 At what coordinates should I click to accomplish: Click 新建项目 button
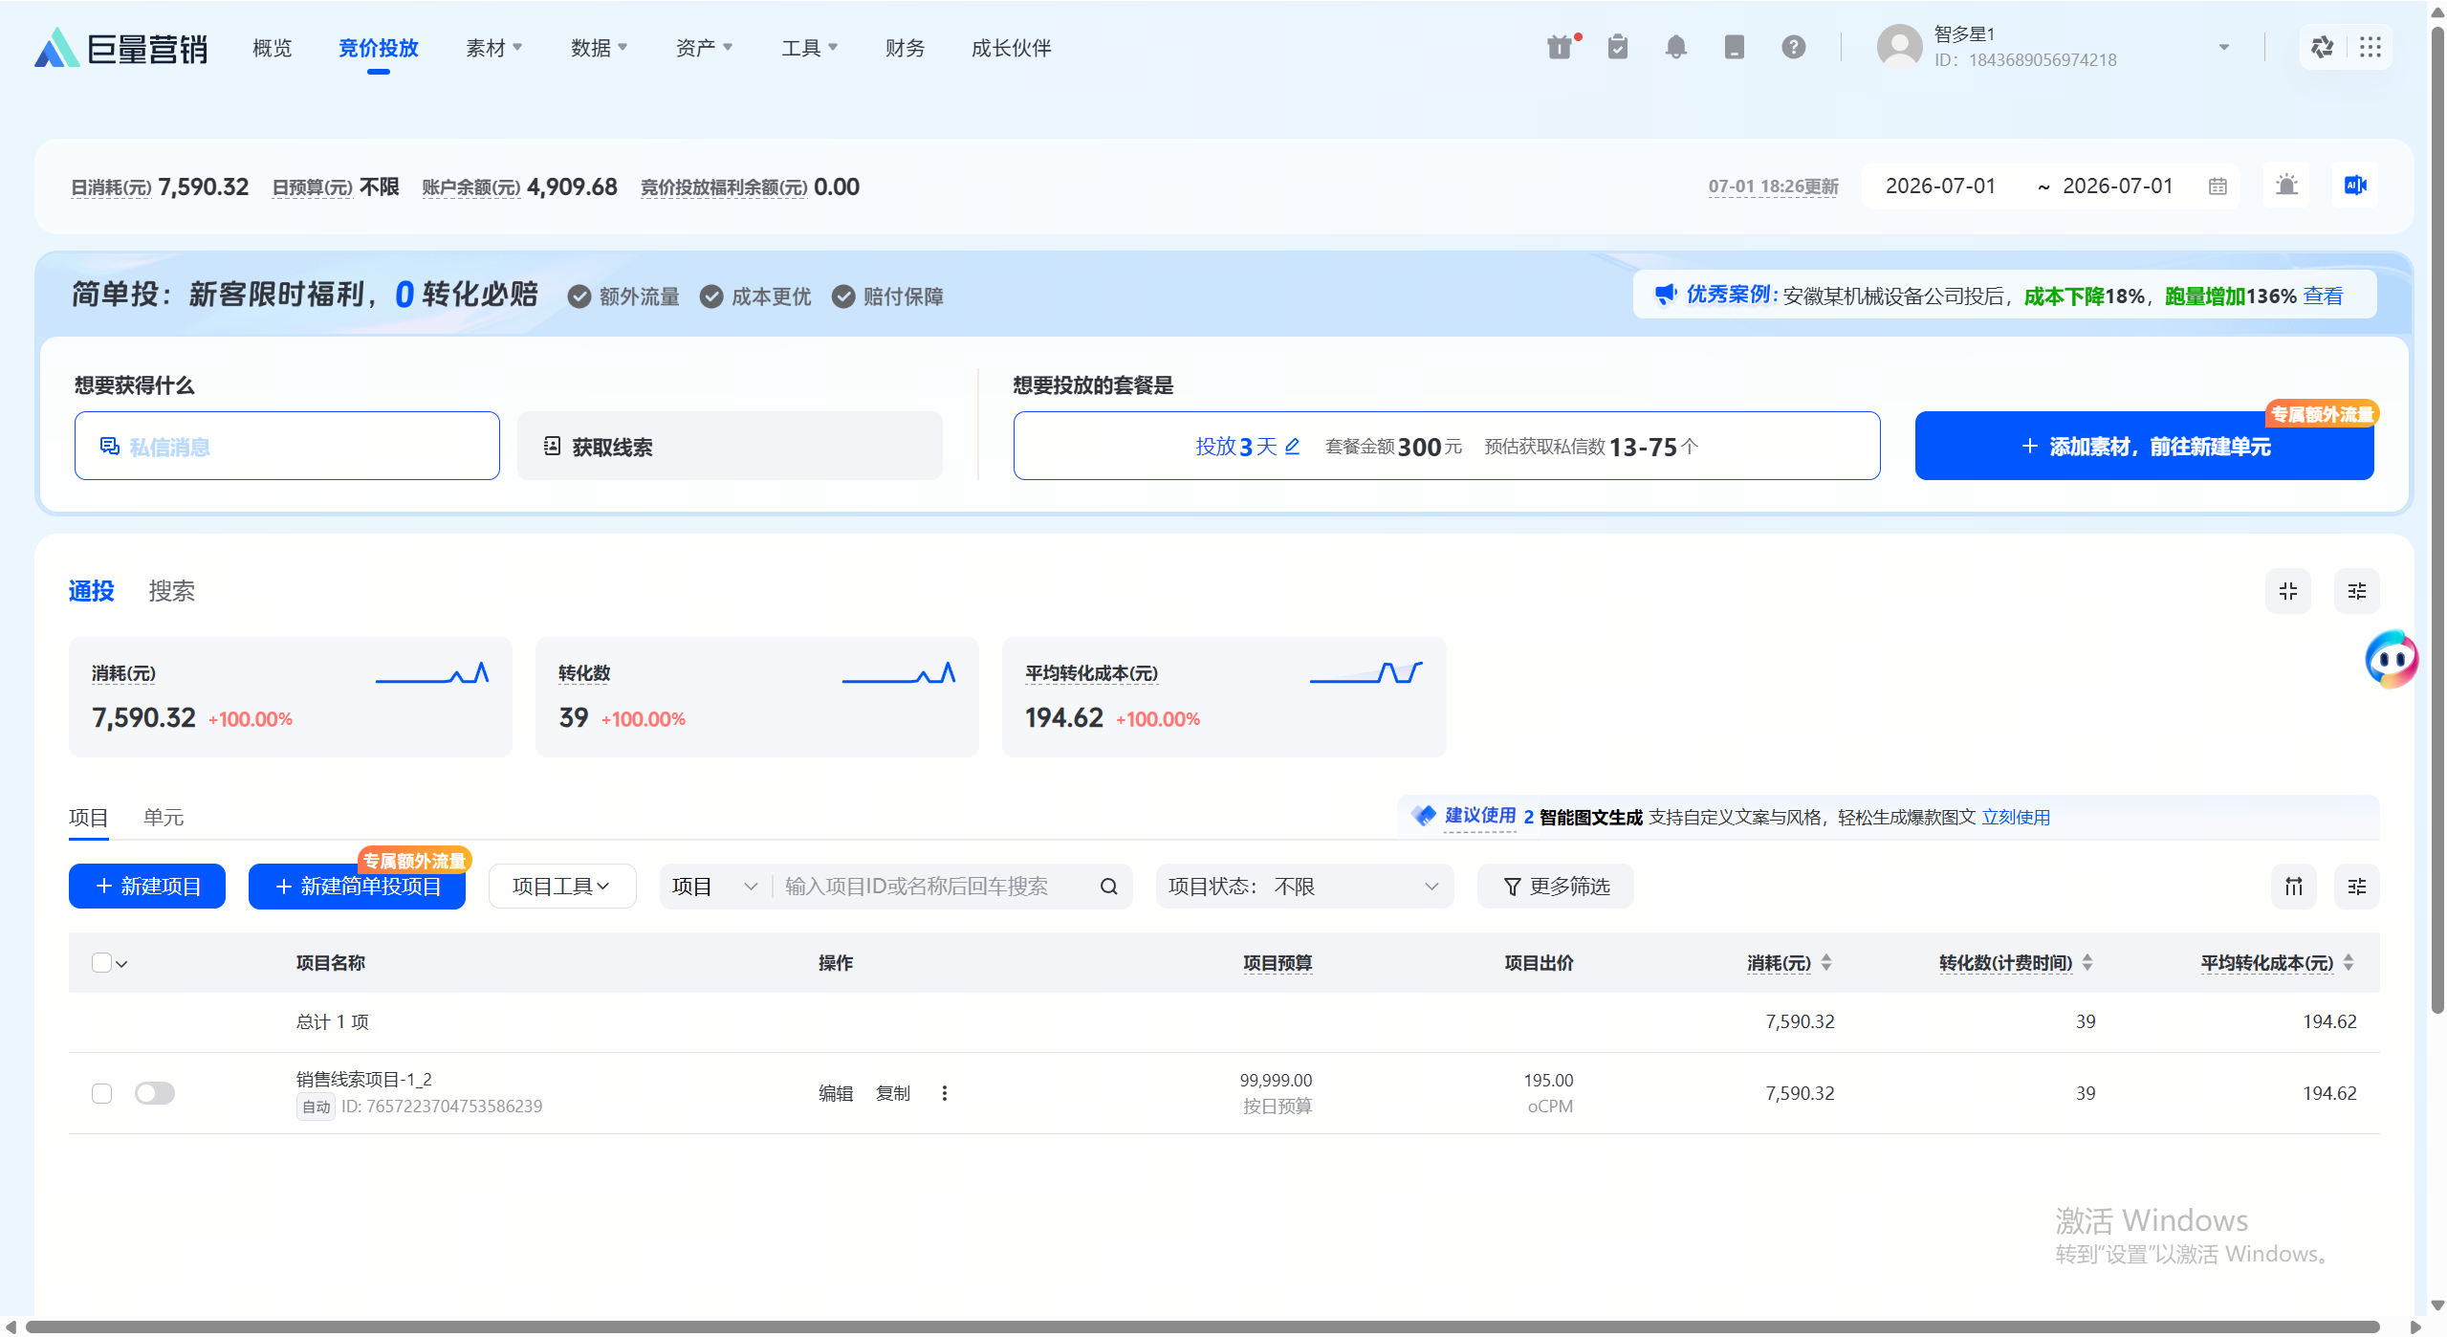tap(146, 887)
